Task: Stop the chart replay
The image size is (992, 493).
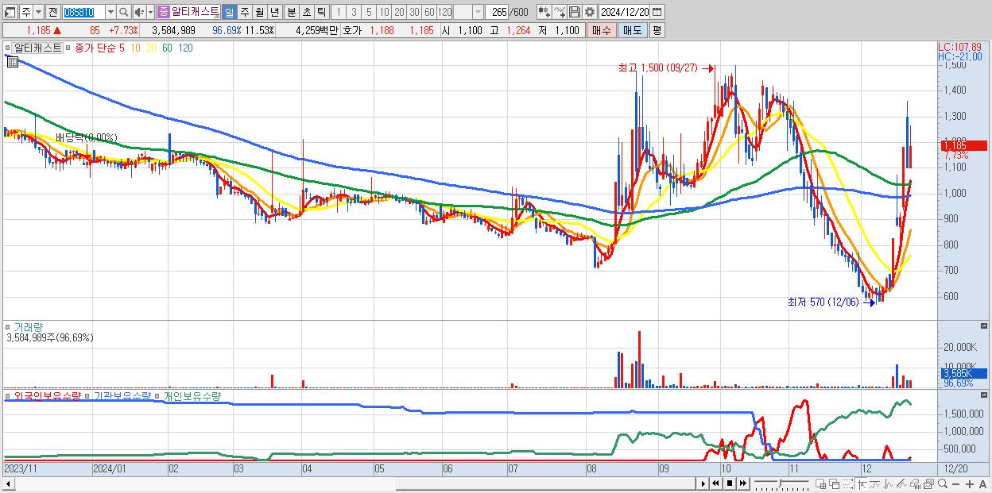Action: coord(729,483)
